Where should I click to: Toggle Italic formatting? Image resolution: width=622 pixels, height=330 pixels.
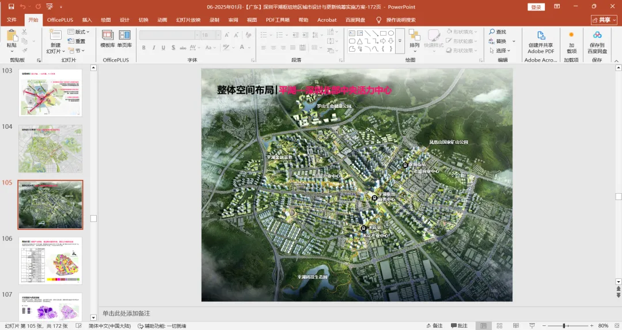[x=154, y=48]
